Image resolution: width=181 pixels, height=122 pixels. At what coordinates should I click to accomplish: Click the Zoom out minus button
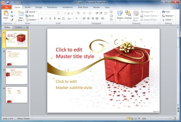click(149, 119)
